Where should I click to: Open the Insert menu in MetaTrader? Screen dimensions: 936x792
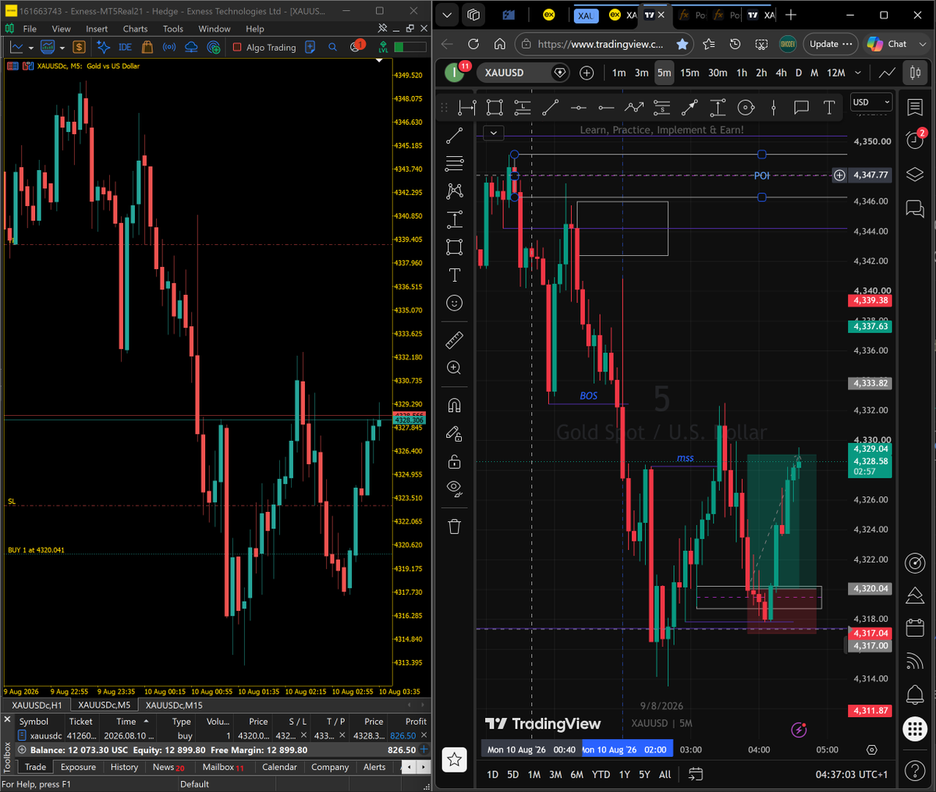[x=97, y=29]
